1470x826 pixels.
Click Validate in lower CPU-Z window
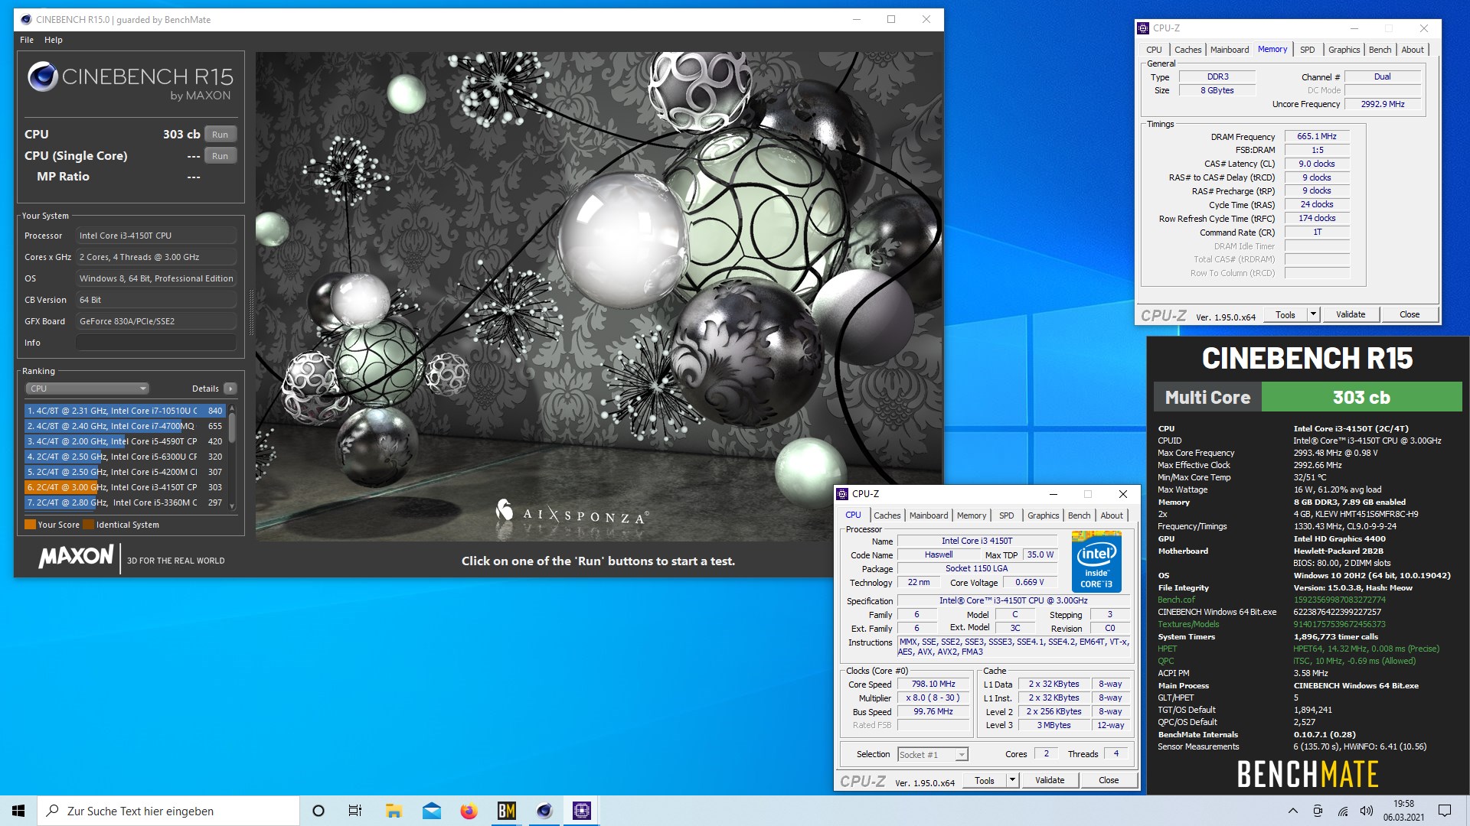tap(1050, 780)
